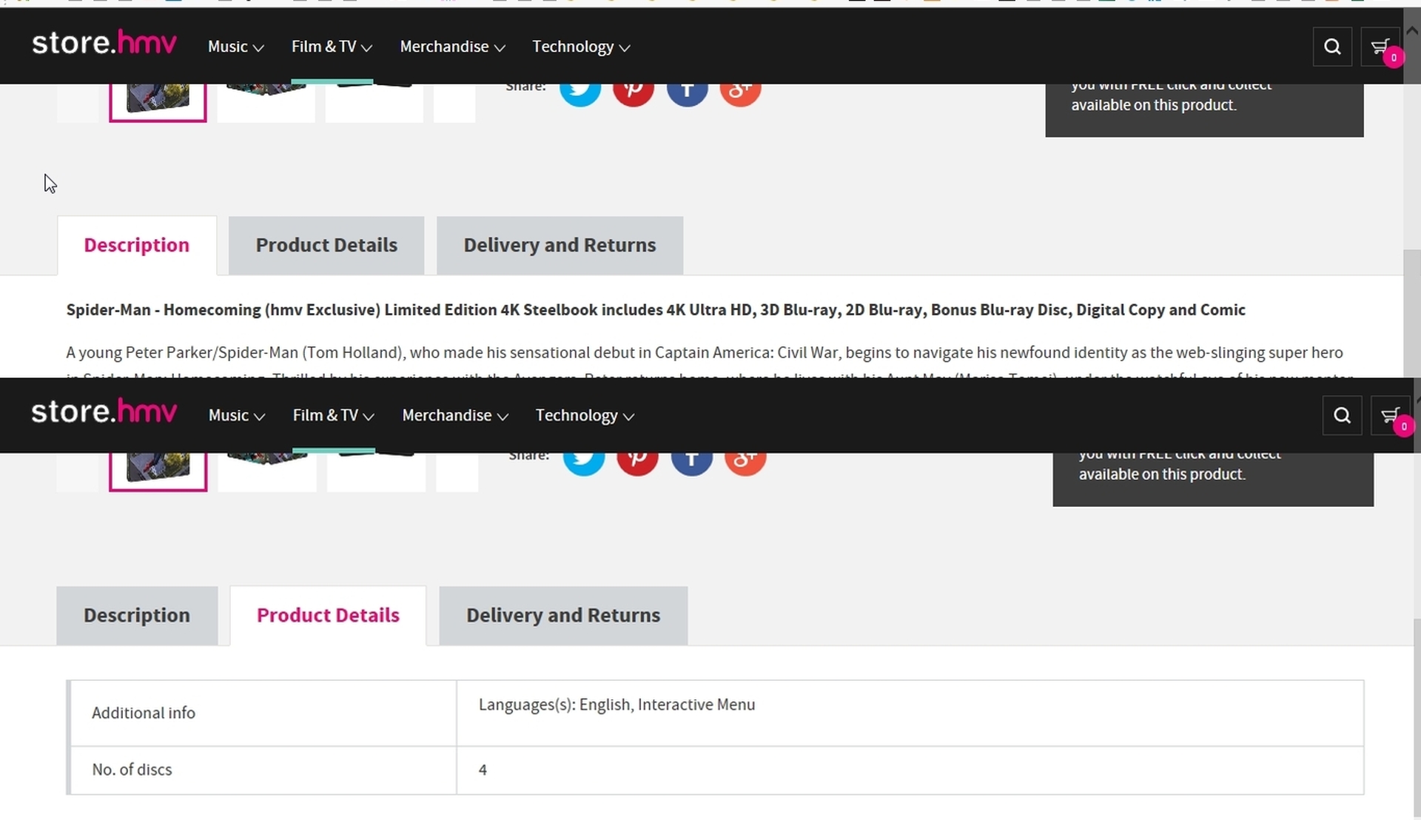Switch to the grey Description tab in lower copy
This screenshot has width=1421, height=820.
[x=137, y=615]
